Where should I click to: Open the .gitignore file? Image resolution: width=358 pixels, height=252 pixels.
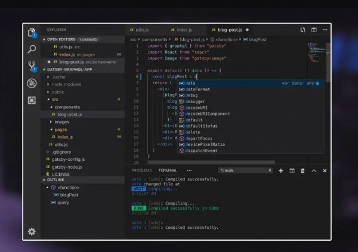(83, 152)
